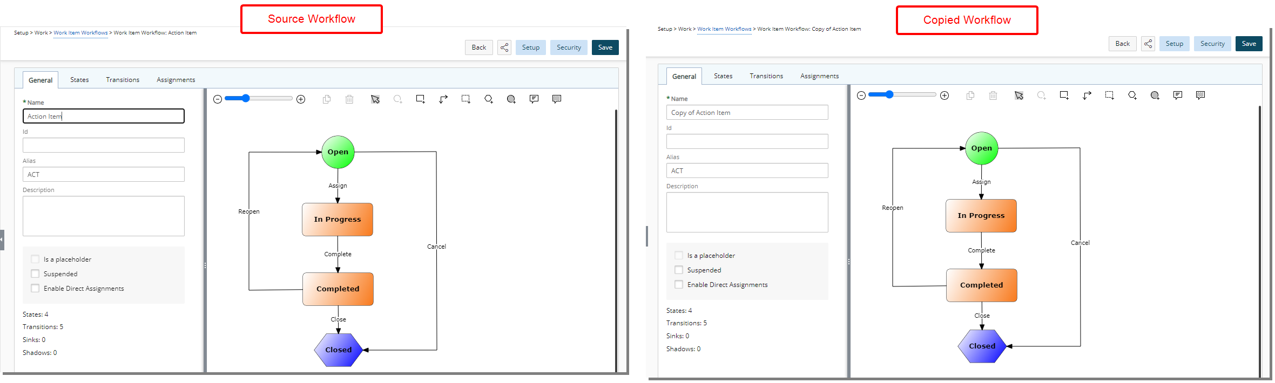
Task: Click zoom out minus icon in Copied Workflow
Action: pos(861,95)
